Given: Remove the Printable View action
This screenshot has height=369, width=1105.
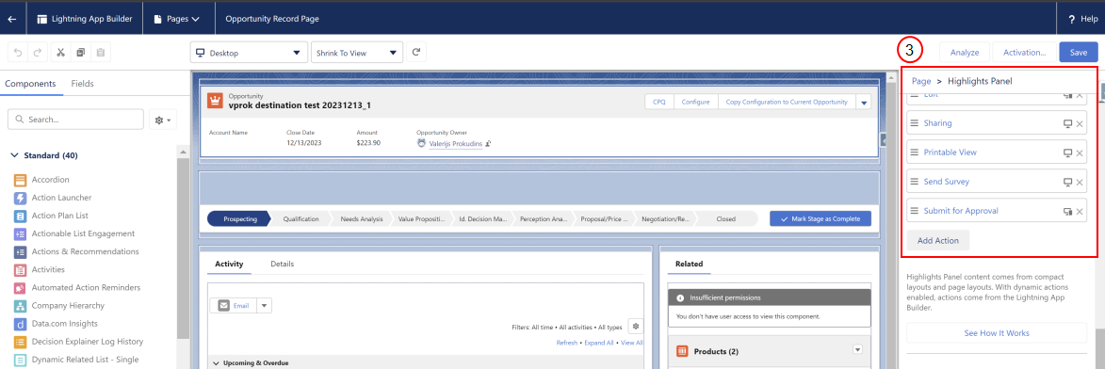Looking at the screenshot, I should (x=1079, y=152).
